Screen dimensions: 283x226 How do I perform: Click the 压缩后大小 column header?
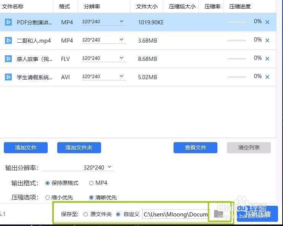pos(182,6)
